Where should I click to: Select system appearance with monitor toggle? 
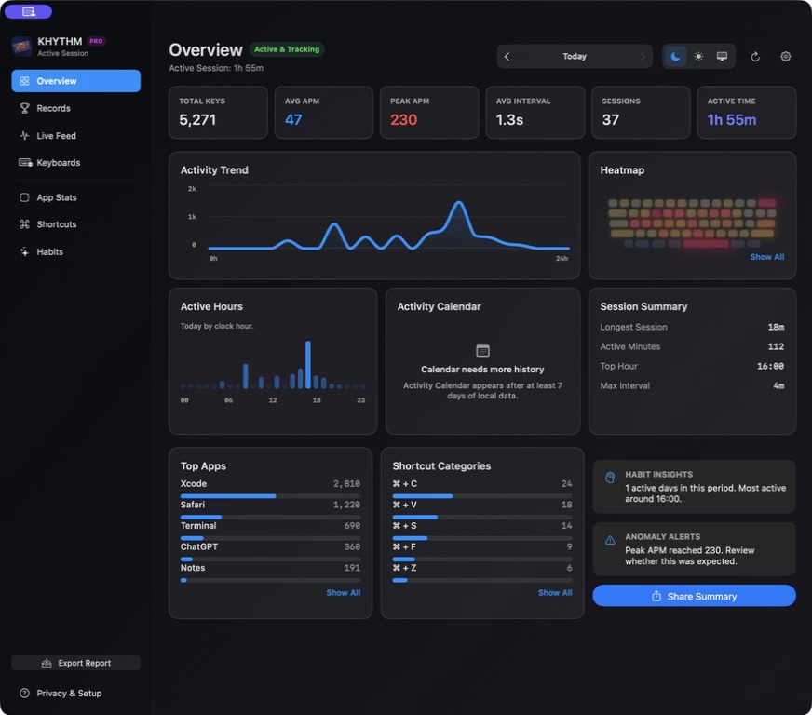coord(722,57)
